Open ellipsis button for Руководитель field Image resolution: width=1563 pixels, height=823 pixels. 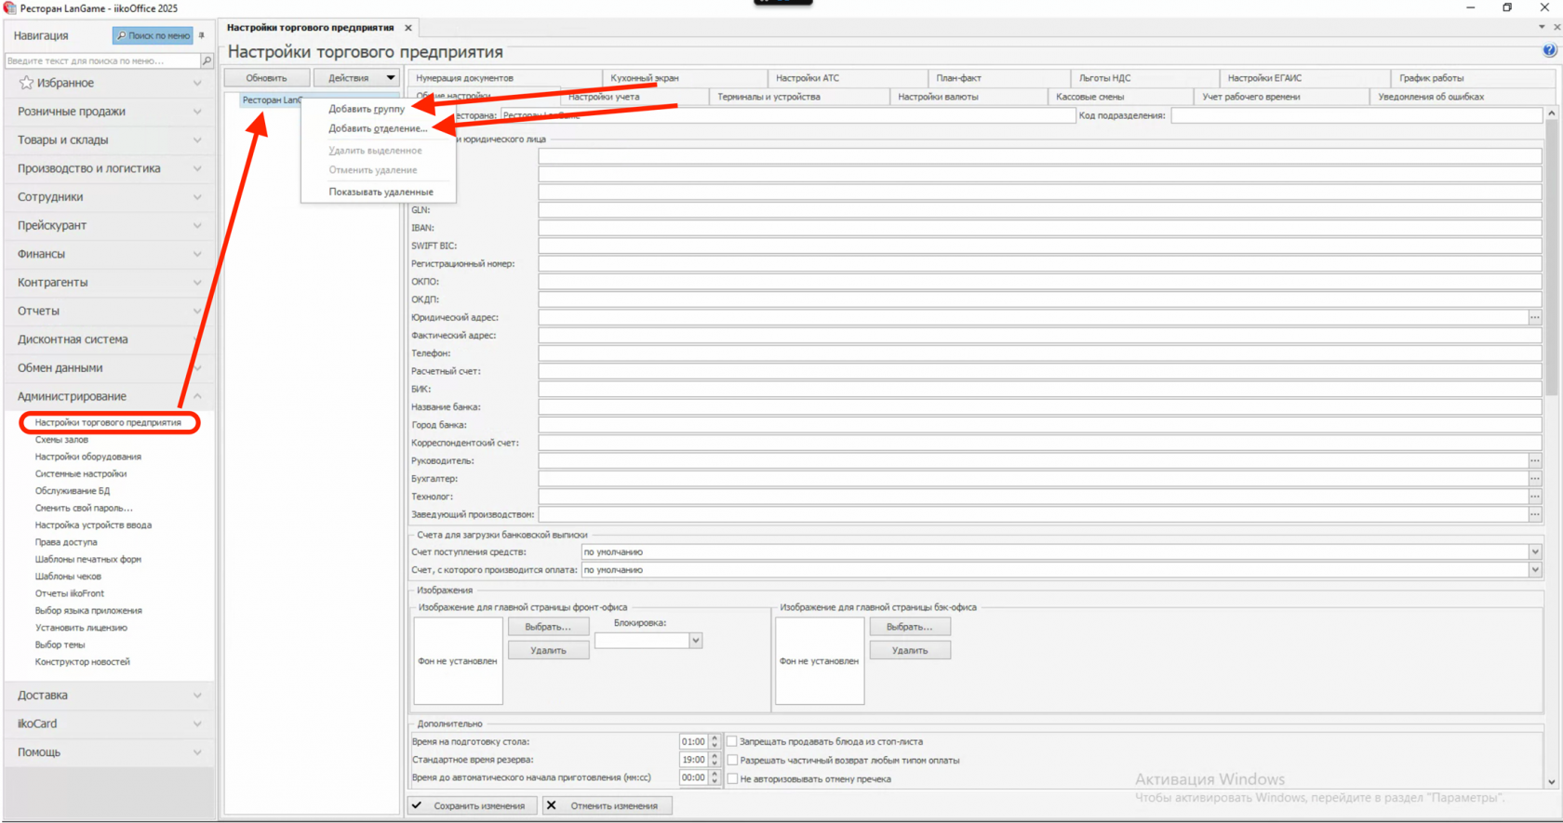(1534, 460)
